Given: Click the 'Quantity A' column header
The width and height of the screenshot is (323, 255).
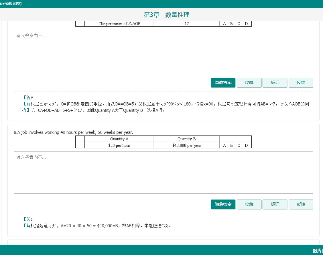Looking at the screenshot, I should click(119, 139).
